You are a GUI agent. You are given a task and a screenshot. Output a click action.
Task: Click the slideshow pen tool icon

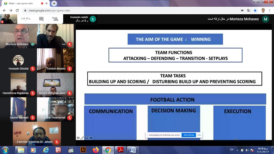[82, 138]
